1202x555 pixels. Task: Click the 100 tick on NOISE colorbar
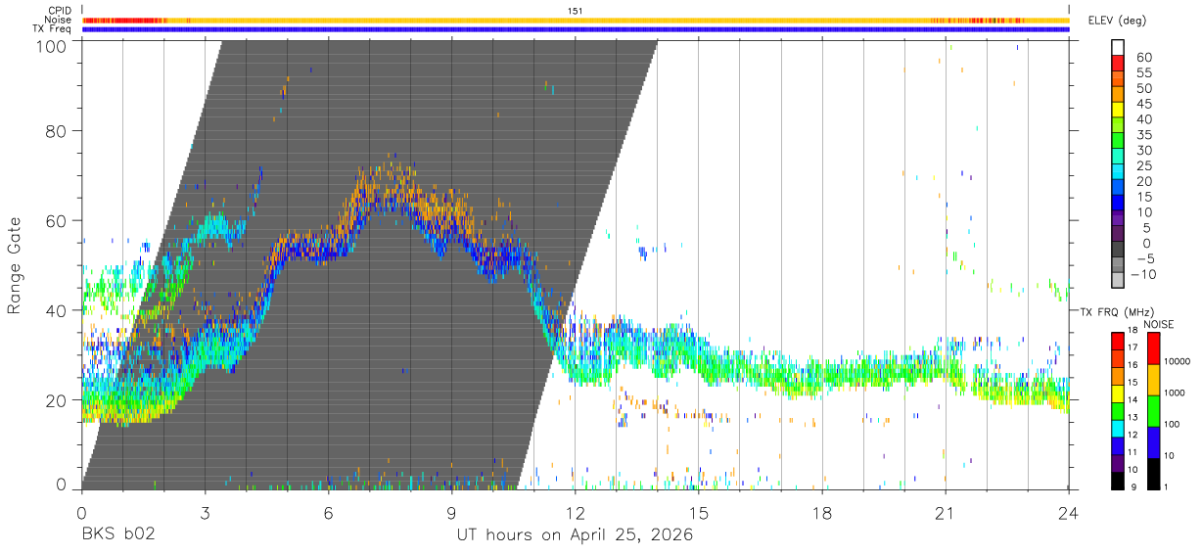[x=1170, y=424]
